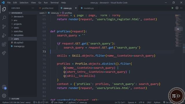Click on 'def profiles(request):' line
The width and height of the screenshot is (185, 104).
click(69, 31)
